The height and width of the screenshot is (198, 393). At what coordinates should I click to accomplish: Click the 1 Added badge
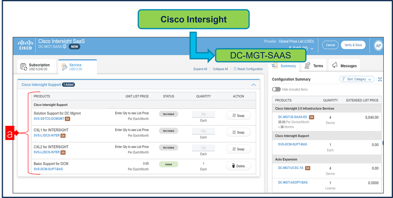pos(69,85)
